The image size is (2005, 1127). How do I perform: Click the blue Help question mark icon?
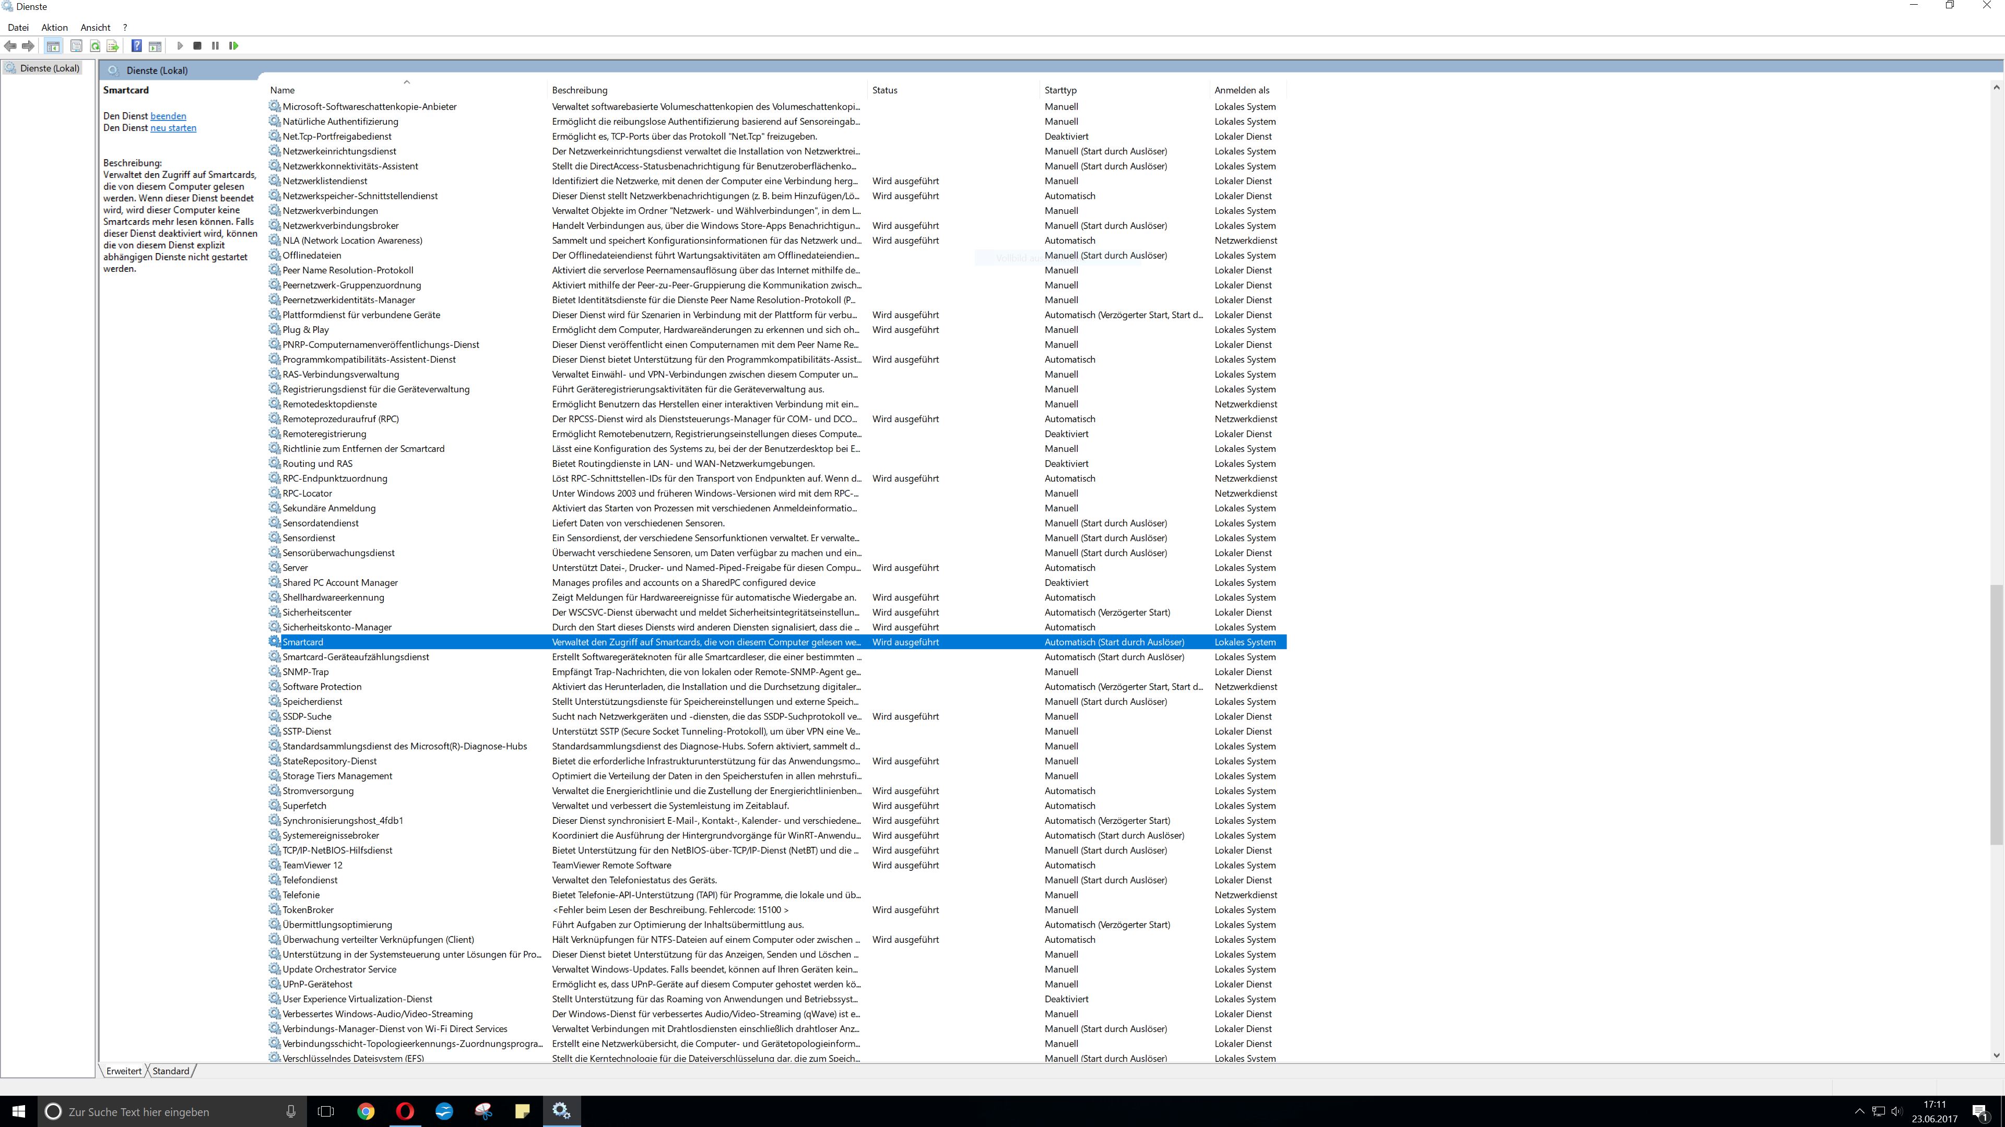136,46
